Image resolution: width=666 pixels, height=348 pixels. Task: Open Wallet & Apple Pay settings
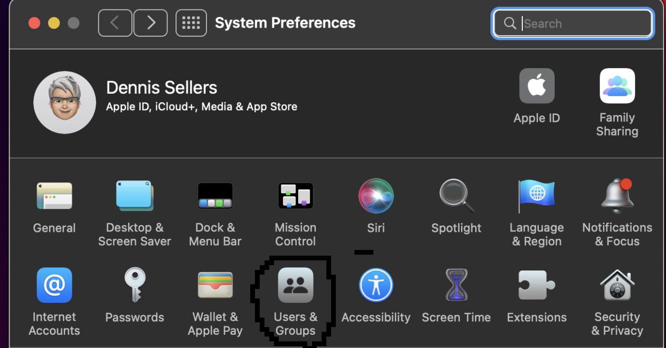tap(215, 285)
